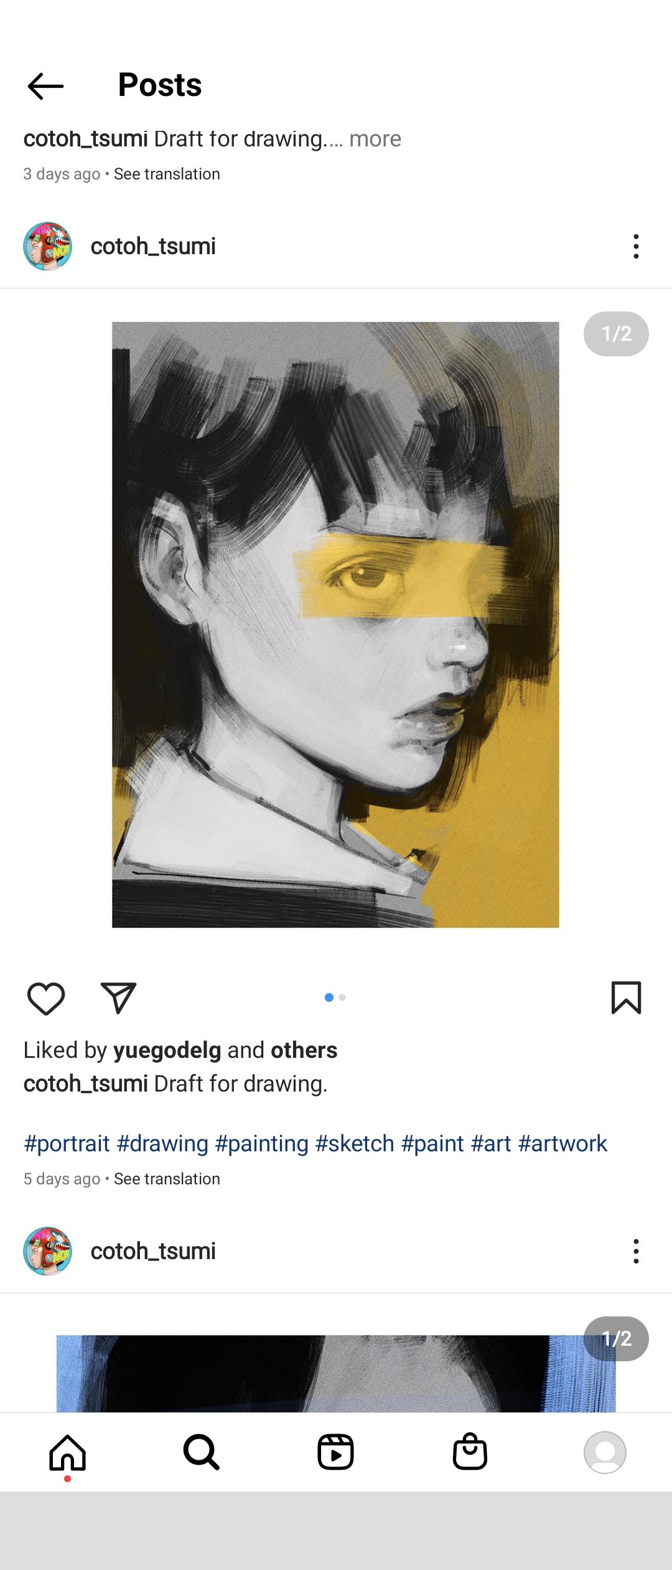
Task: Open the #portrait hashtag
Action: [67, 1144]
